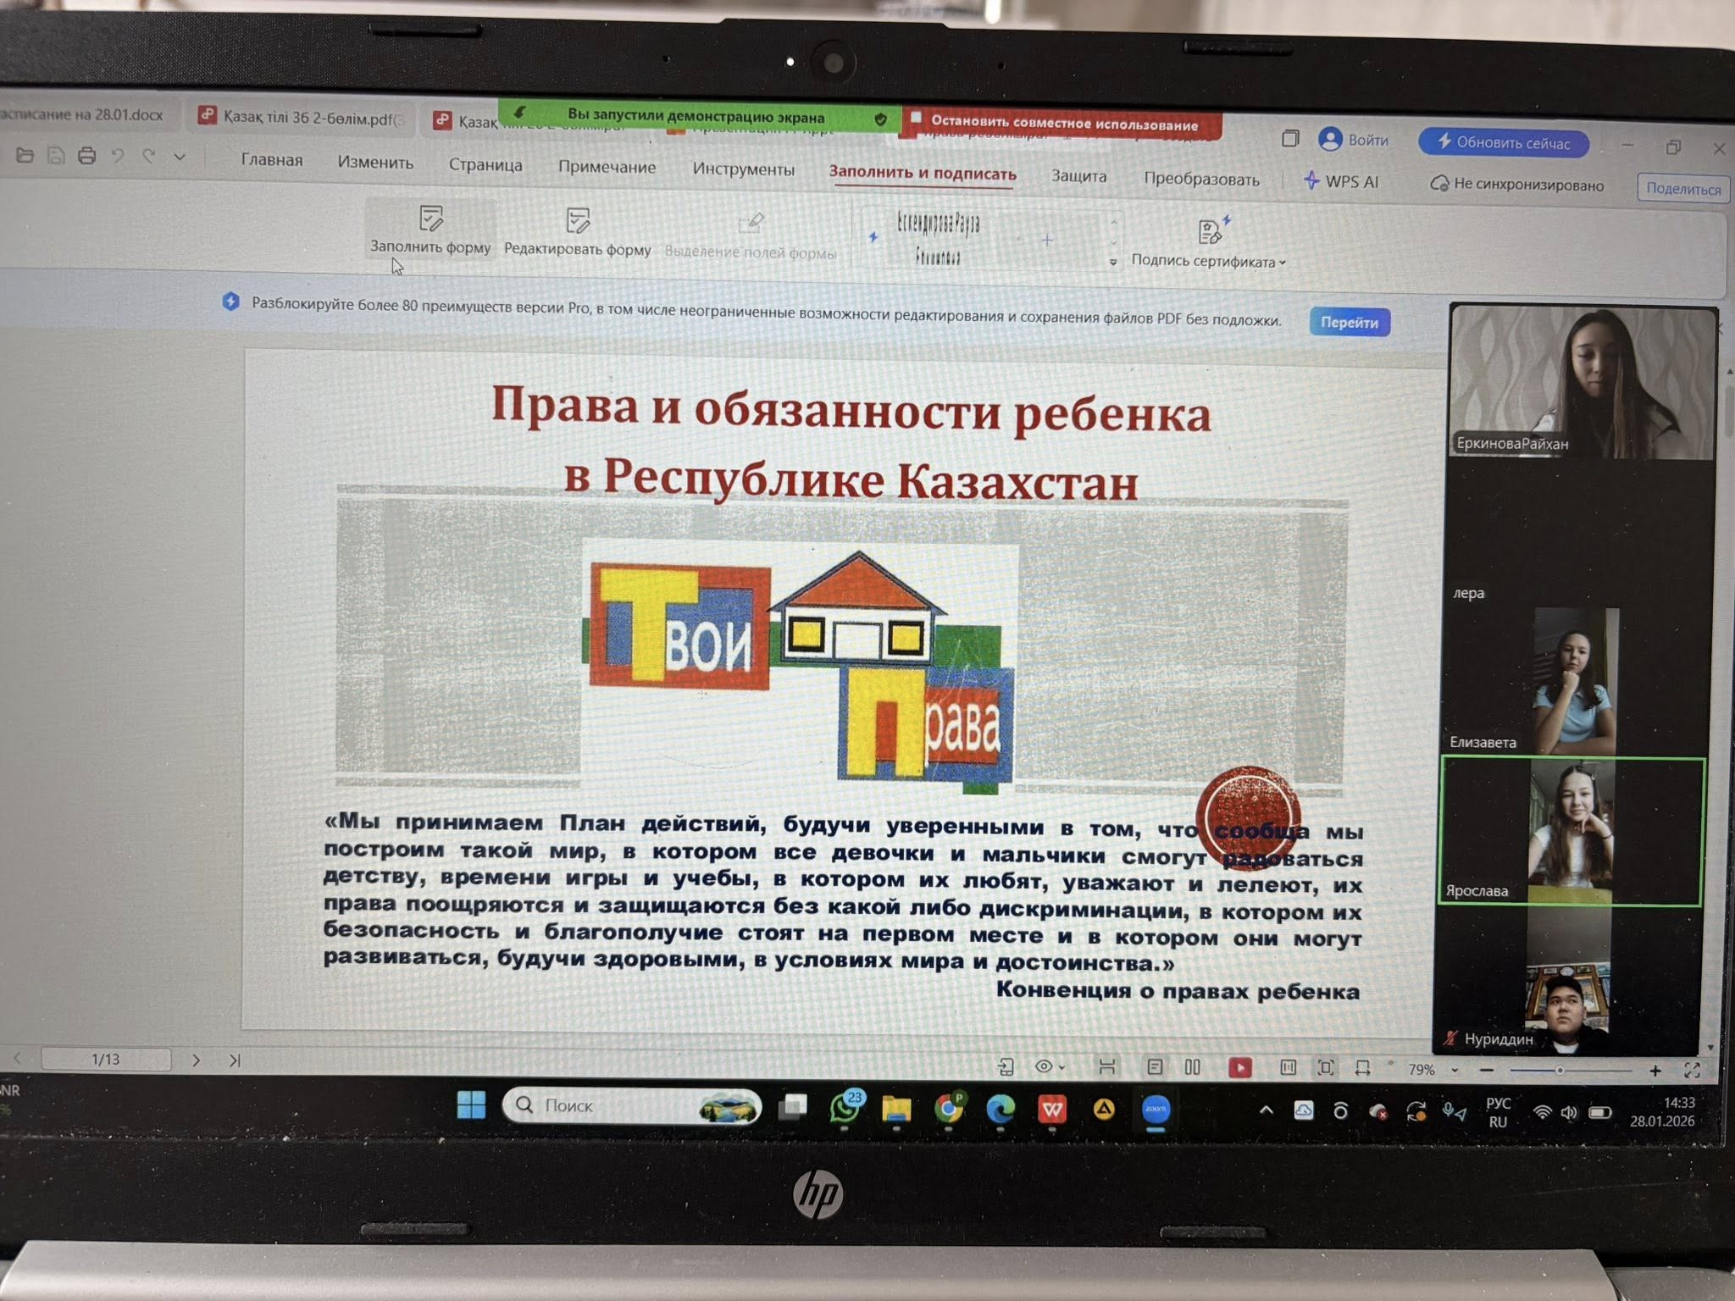The image size is (1735, 1301).
Task: Click the blue Перейти button
Action: (1349, 323)
